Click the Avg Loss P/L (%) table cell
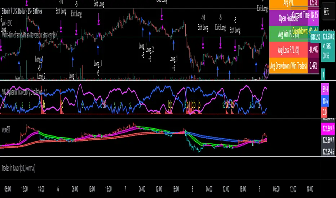 (x=288, y=50)
